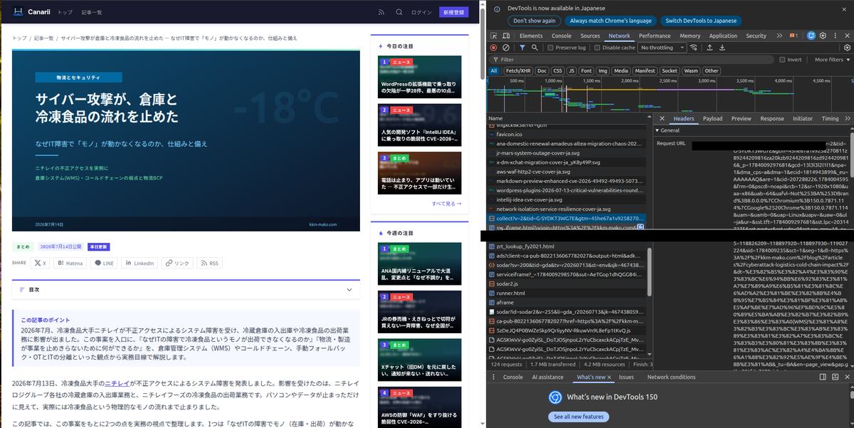Click the すべて見る link in 今日の注目
The image size is (854, 428).
pos(446,203)
